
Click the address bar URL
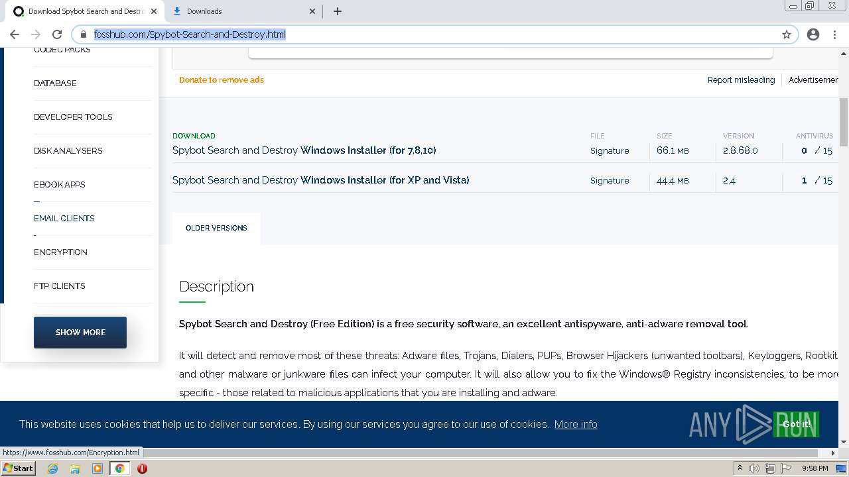(x=190, y=34)
